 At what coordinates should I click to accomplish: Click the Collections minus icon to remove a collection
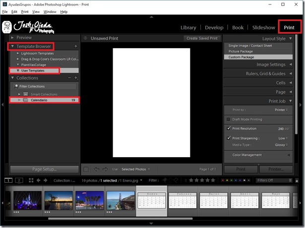coord(69,78)
